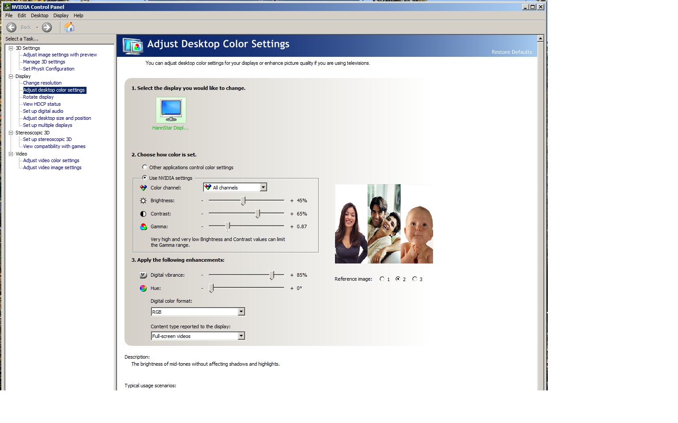Open Set up digital audio
The width and height of the screenshot is (678, 423).
coord(43,111)
